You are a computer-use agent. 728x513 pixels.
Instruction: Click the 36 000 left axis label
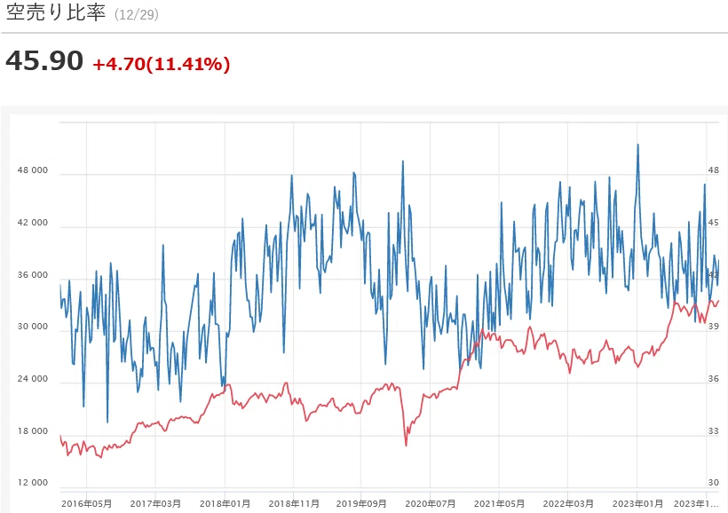click(x=33, y=275)
